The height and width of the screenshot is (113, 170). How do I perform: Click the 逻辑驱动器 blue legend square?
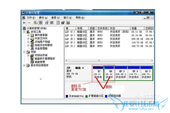coord(106,96)
